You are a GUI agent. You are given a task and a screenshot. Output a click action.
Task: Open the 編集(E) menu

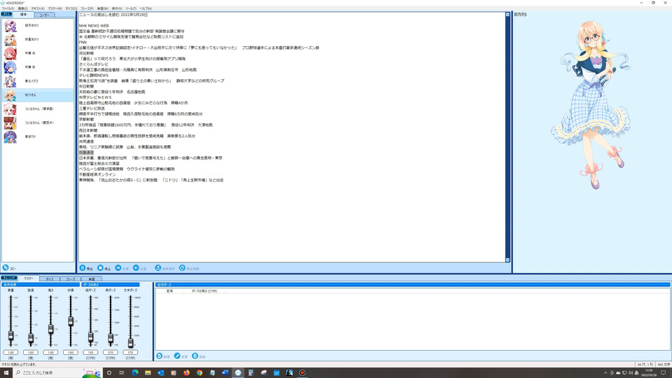point(22,8)
